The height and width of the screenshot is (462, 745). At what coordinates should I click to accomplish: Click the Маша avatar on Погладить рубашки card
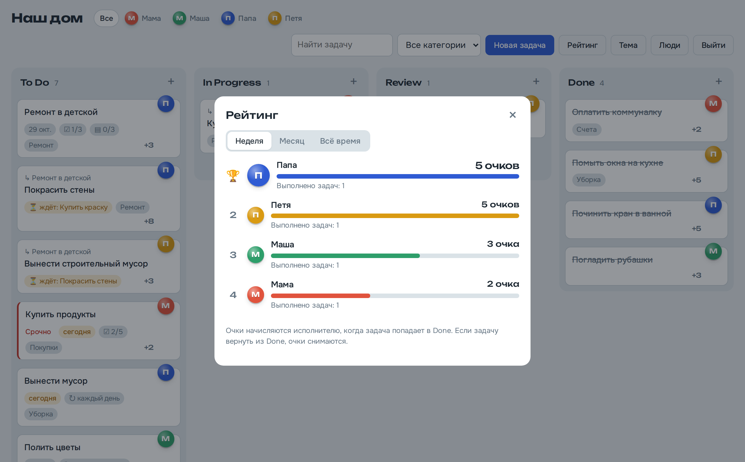pos(713,251)
